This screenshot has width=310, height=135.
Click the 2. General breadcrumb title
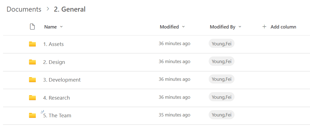tap(70, 9)
